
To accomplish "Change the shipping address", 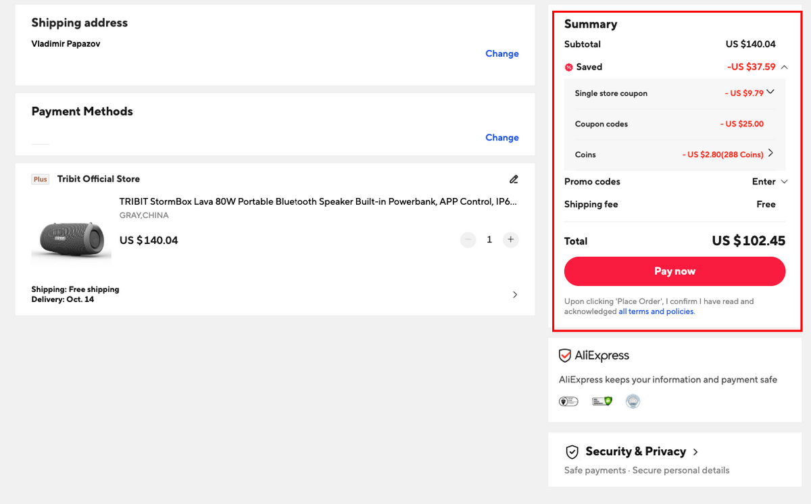I will 502,53.
